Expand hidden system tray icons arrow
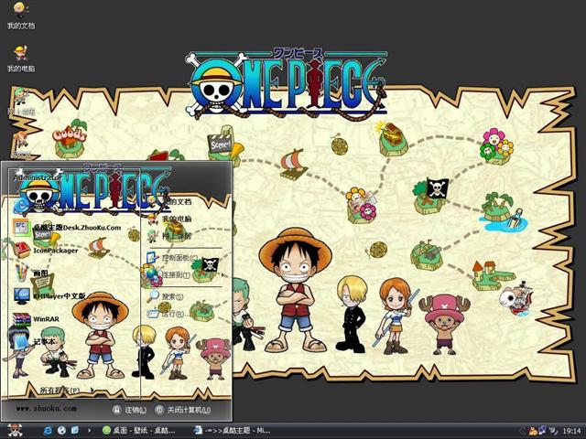Image resolution: width=586 pixels, height=439 pixels. [522, 431]
